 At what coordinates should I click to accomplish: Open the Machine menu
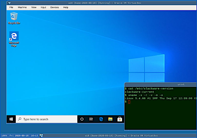point(22,7)
